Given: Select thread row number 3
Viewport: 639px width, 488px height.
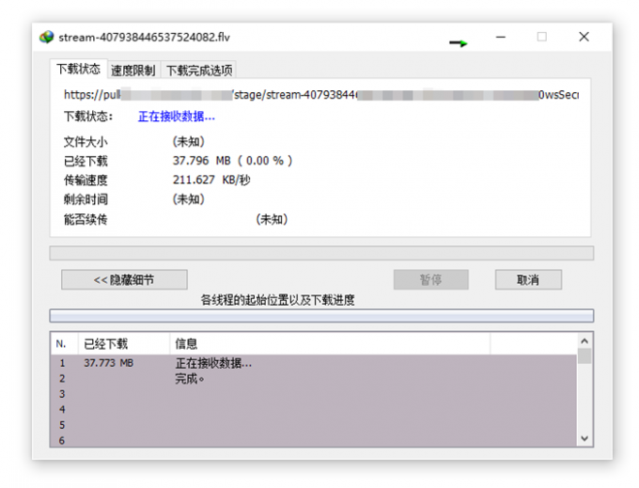Looking at the screenshot, I should click(x=313, y=394).
